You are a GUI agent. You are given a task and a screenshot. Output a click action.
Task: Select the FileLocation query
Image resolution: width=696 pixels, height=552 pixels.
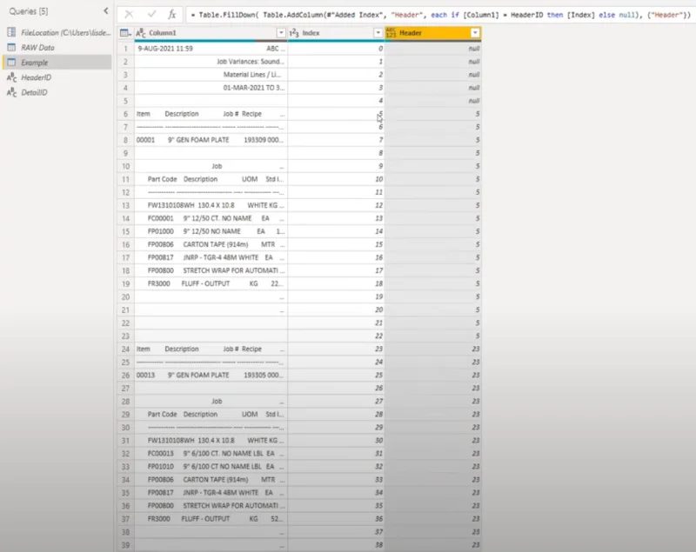pos(57,32)
